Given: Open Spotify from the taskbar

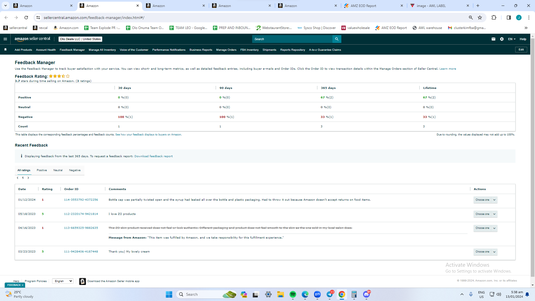Looking at the screenshot, I should click(x=293, y=294).
